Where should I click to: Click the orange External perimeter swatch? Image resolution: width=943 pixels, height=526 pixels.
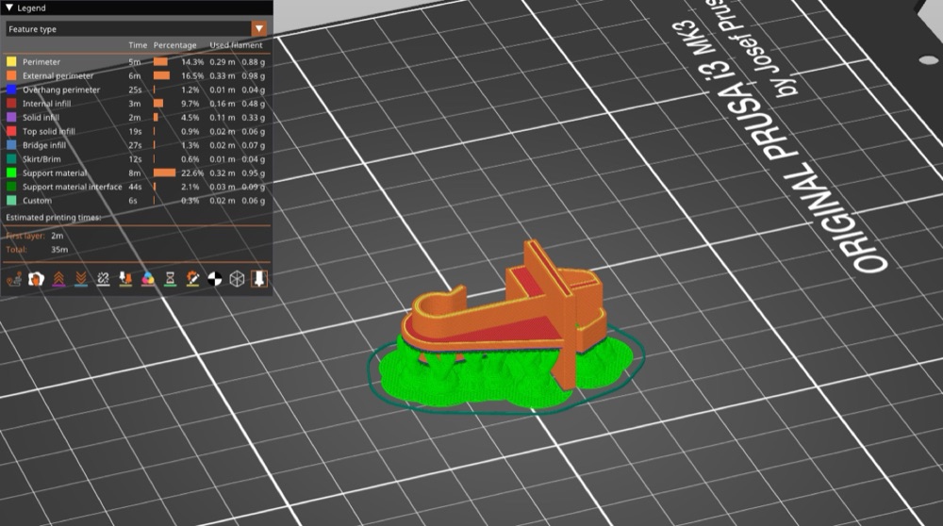point(11,75)
